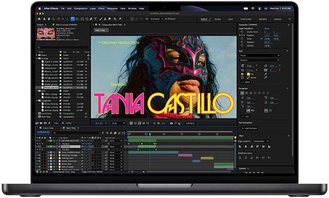
Task: Toggle the Stroke checkbox in Text properties
Action: click(x=242, y=77)
